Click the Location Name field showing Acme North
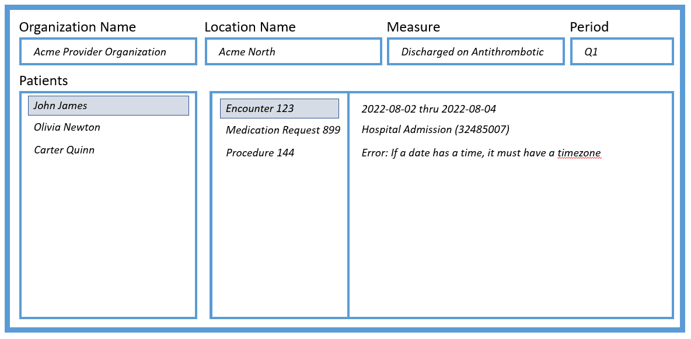Image resolution: width=691 pixels, height=339 pixels. click(x=293, y=52)
